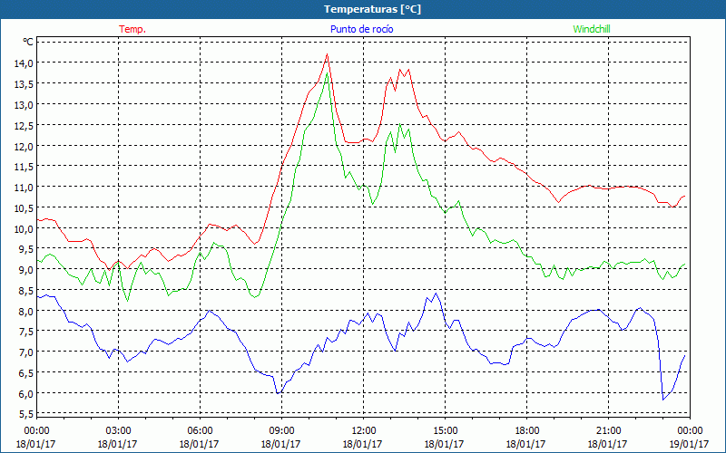
Task: Click the blue dew point minimum below 6,0 near 23:00
Action: click(x=663, y=400)
